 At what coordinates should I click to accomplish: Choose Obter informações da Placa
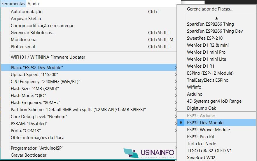89,138
